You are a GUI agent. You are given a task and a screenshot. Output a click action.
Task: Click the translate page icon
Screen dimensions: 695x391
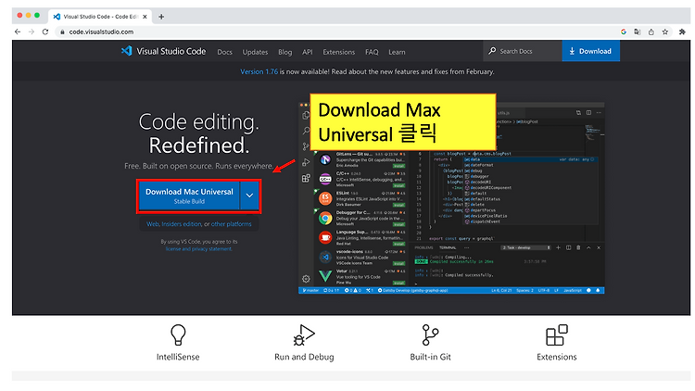click(x=637, y=32)
